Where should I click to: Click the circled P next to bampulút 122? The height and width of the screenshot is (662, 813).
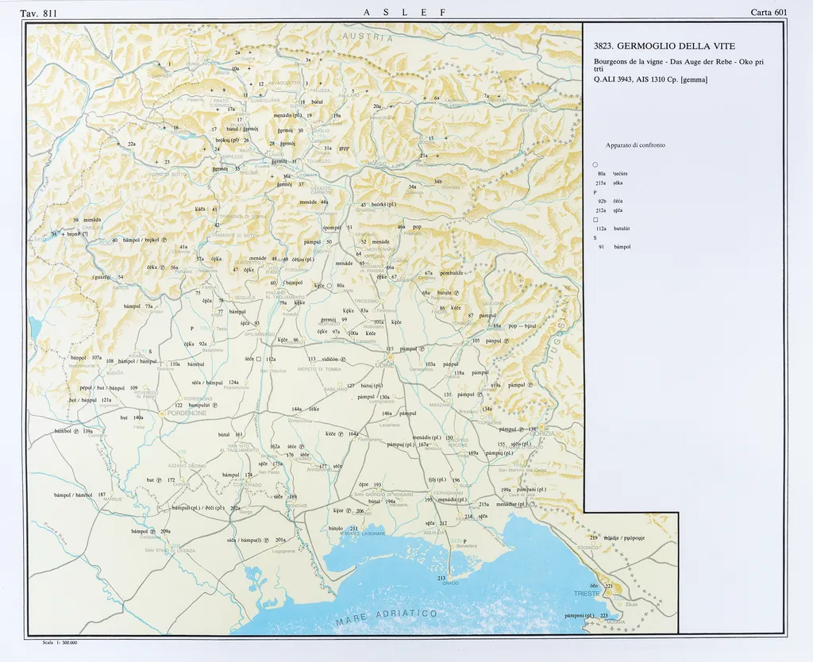(x=214, y=405)
